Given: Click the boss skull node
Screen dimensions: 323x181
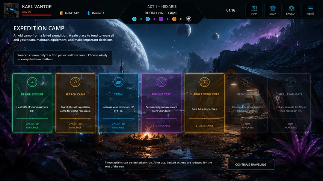Looking at the screenshot, I should [x=189, y=19].
